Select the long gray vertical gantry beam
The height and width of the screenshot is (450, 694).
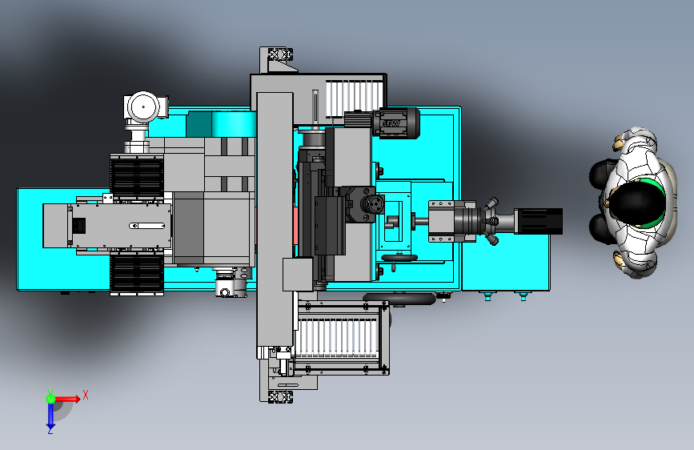pos(275,219)
